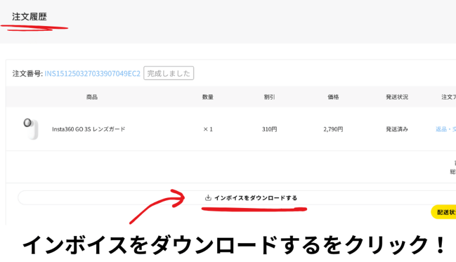
Task: Click the 価格 column header
Action: pyautogui.click(x=333, y=97)
